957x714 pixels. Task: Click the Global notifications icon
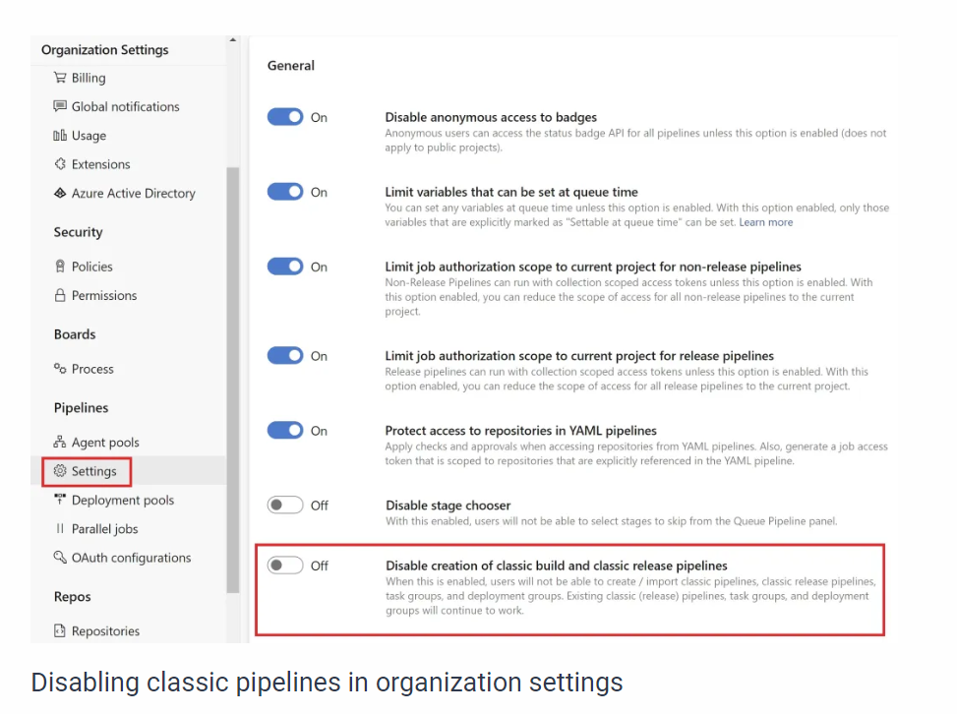pyautogui.click(x=60, y=106)
